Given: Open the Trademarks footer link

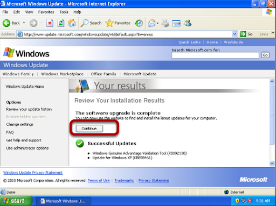Looking at the screenshot, I should (124, 181).
